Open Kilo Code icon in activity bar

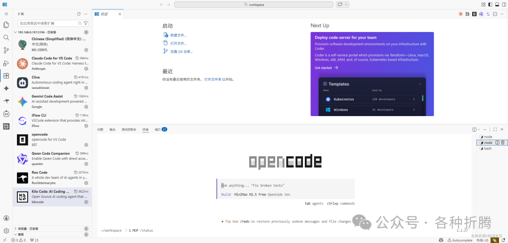coord(6,126)
